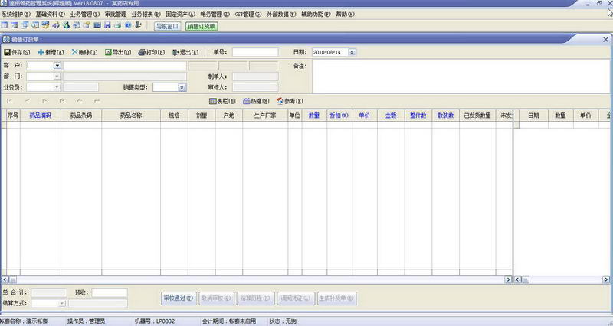
Task: Open the 业务管理 menu
Action: [x=85, y=14]
